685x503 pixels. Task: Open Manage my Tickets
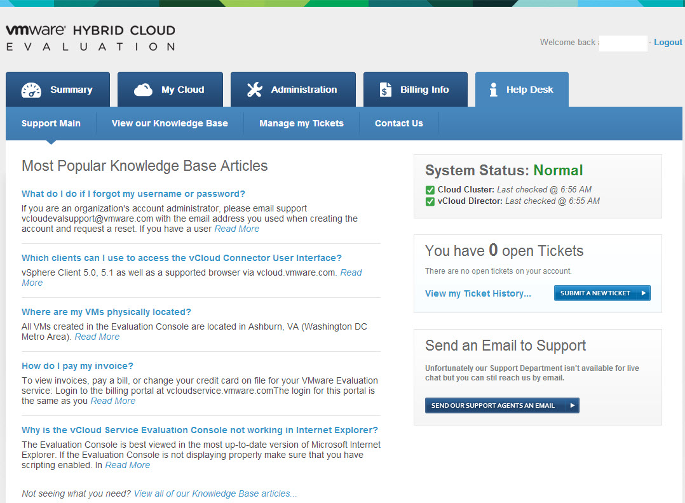point(301,124)
